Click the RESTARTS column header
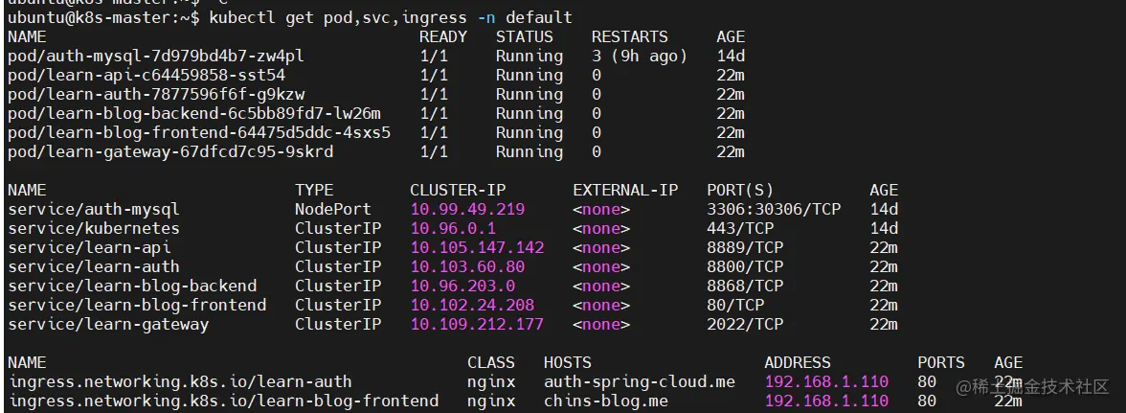This screenshot has width=1126, height=413. (x=629, y=36)
